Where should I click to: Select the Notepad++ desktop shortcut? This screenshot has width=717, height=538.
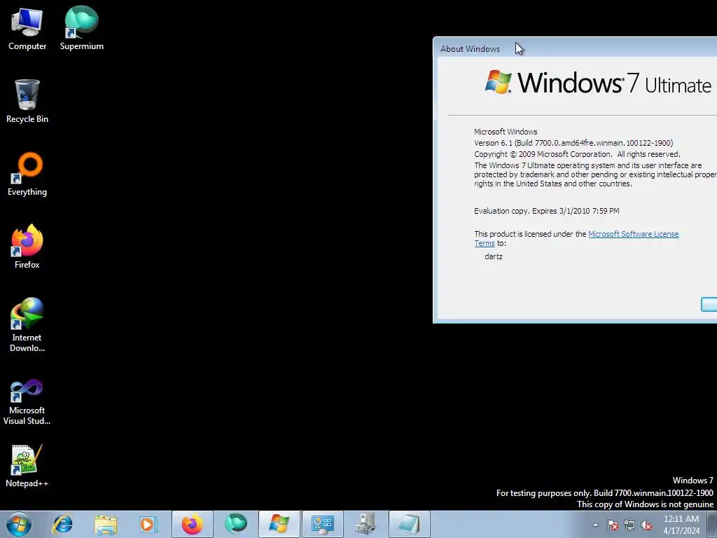point(27,466)
